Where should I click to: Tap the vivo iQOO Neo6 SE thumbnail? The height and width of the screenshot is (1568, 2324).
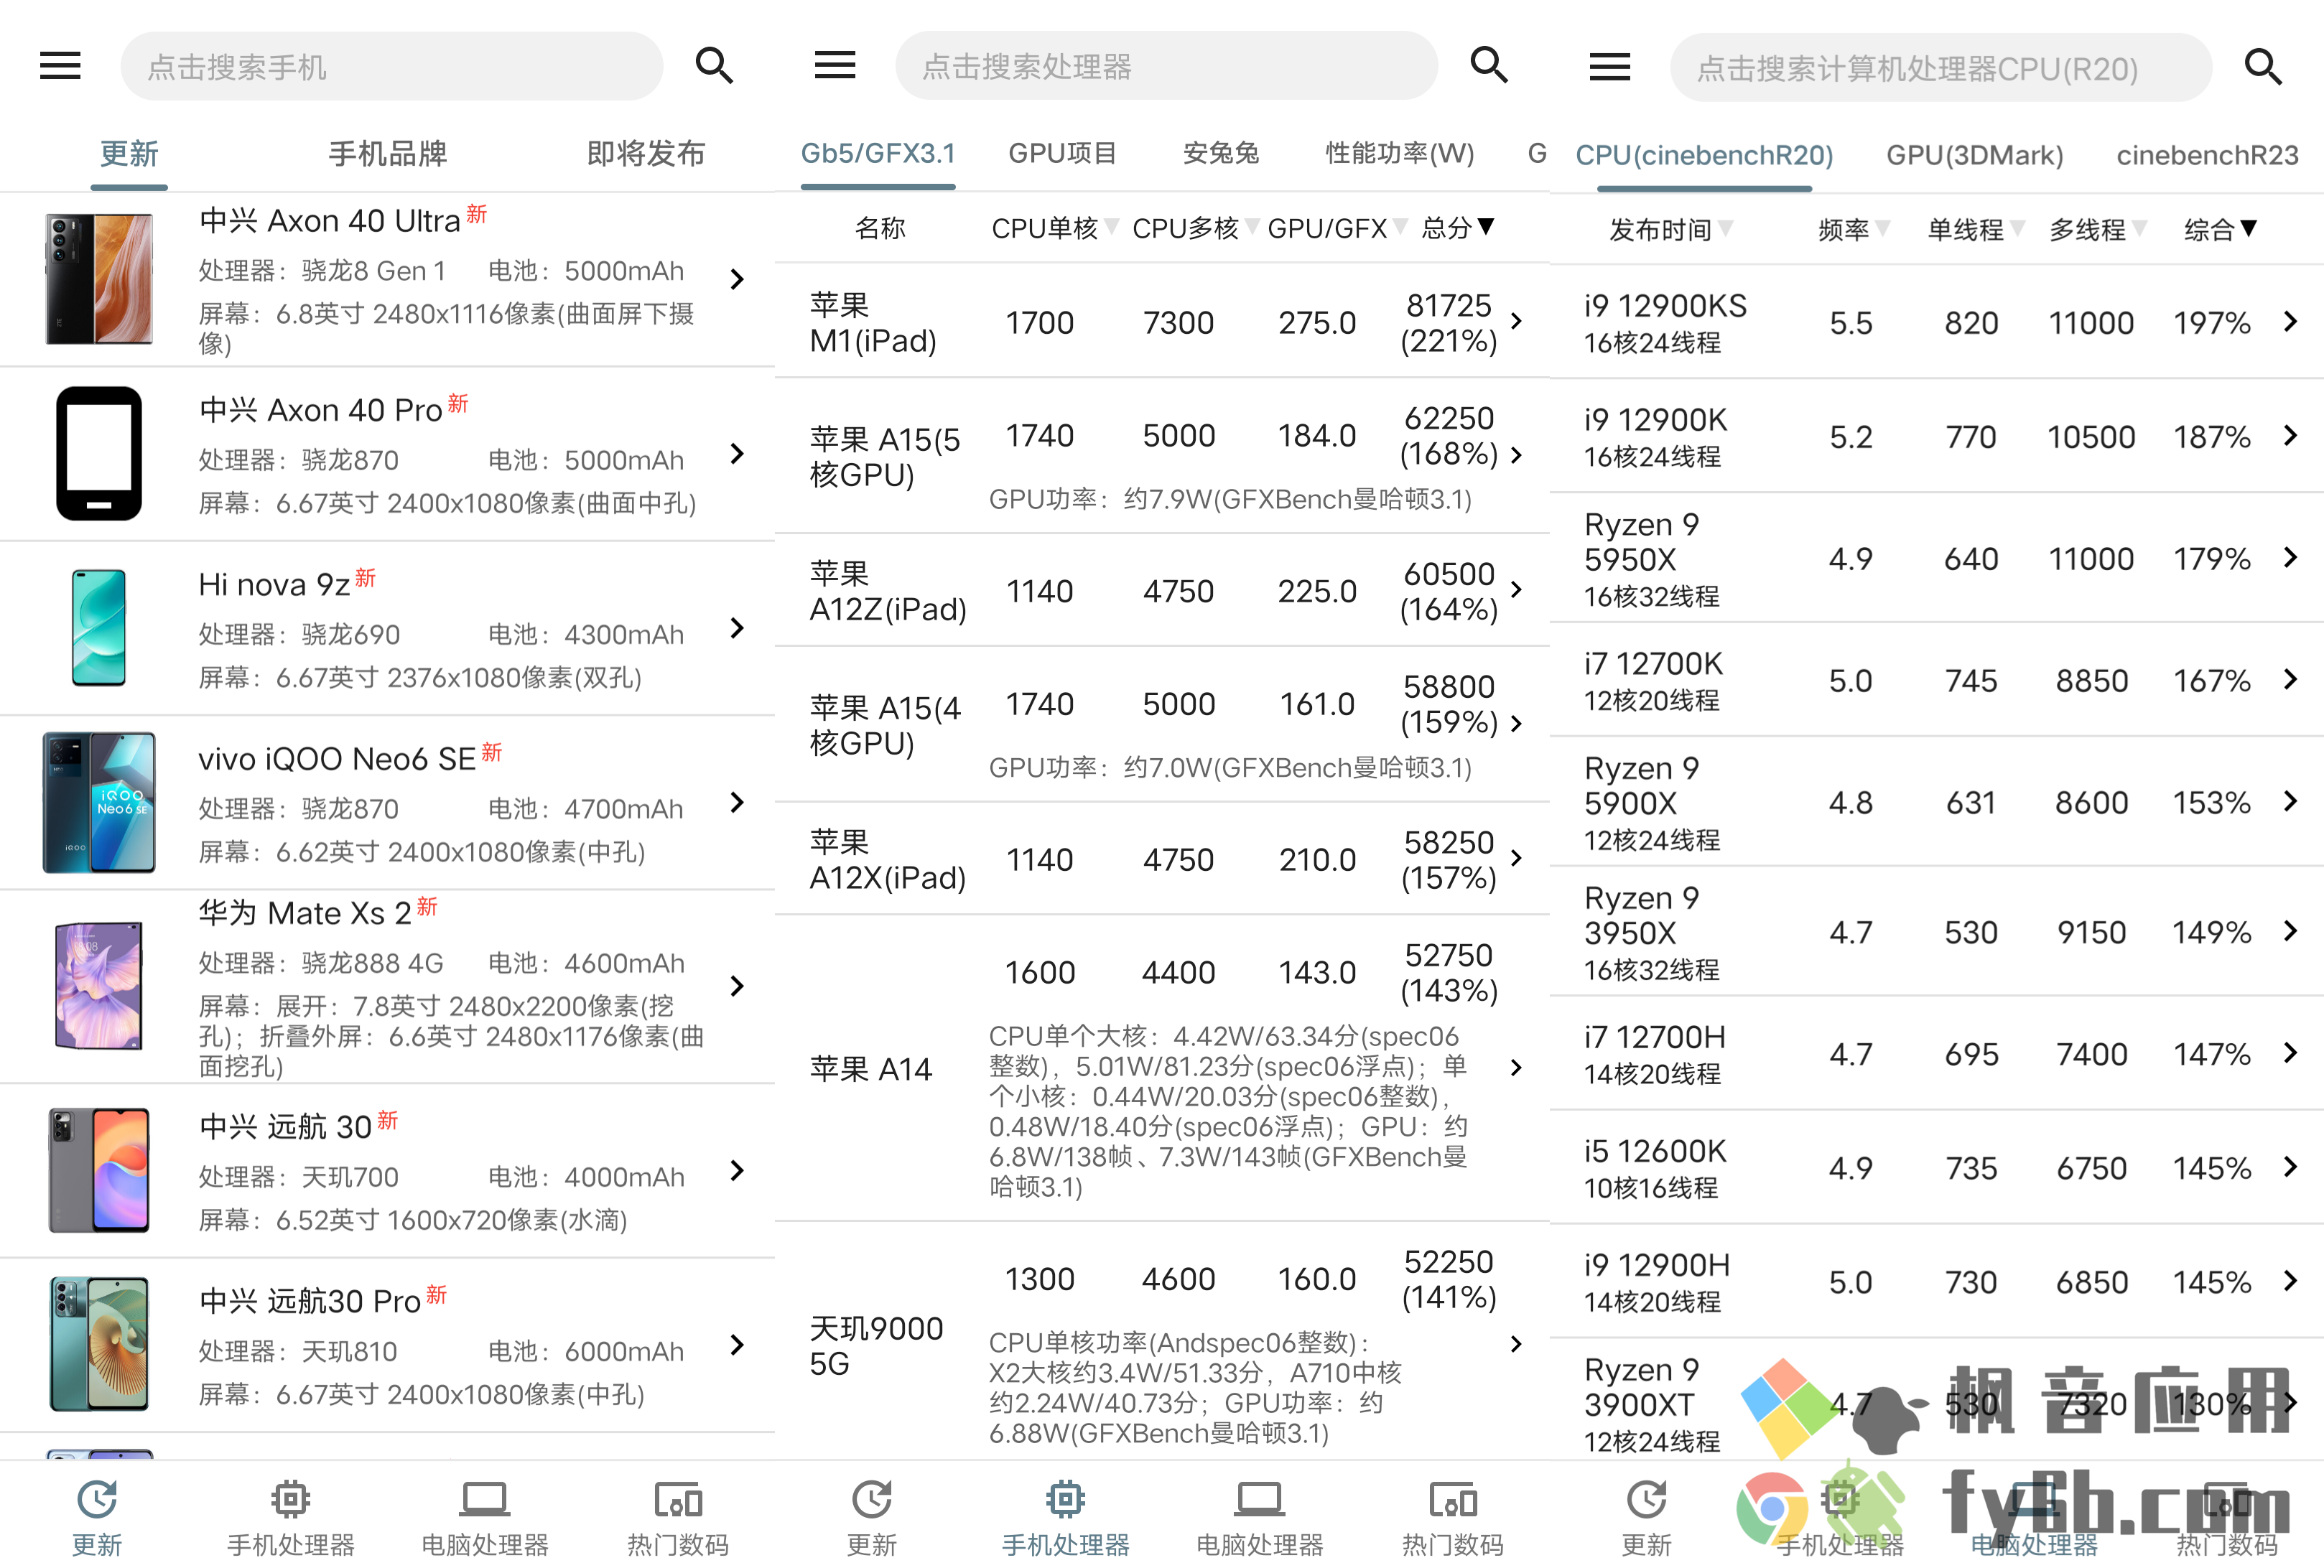click(99, 802)
